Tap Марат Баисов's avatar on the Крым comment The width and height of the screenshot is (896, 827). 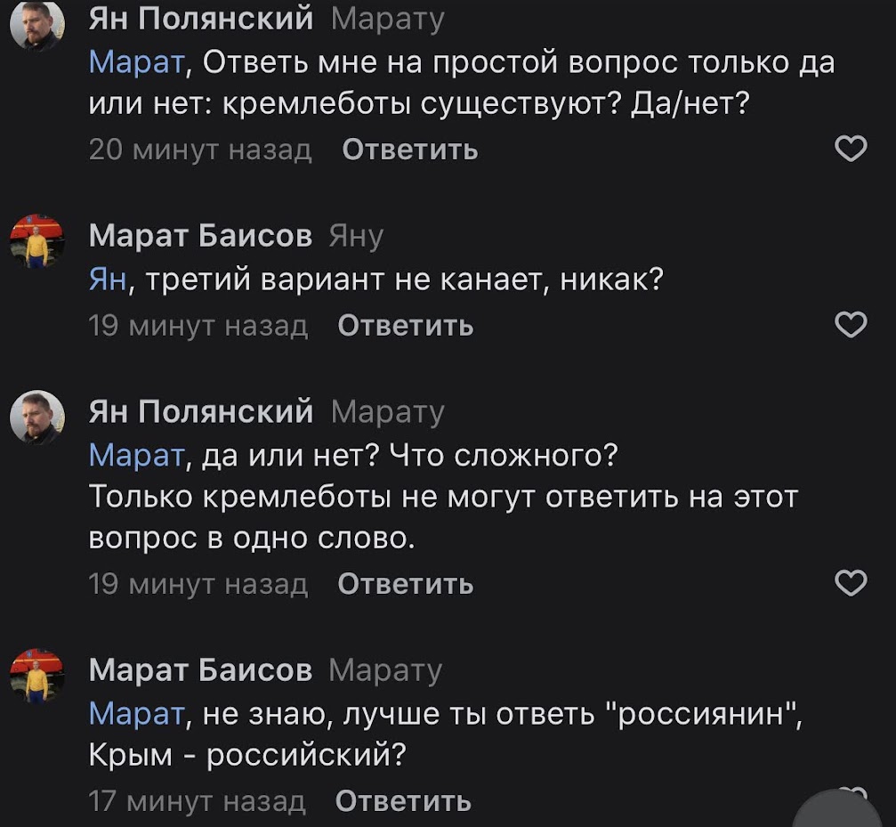point(36,675)
